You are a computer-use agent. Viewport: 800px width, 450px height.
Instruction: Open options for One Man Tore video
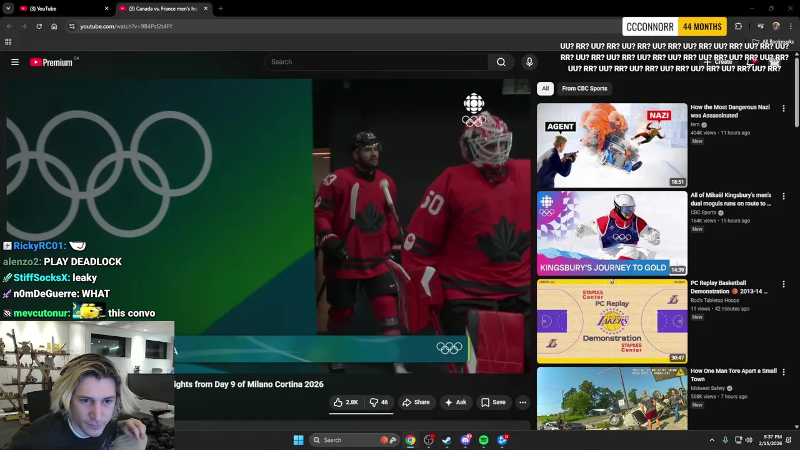coord(783,372)
